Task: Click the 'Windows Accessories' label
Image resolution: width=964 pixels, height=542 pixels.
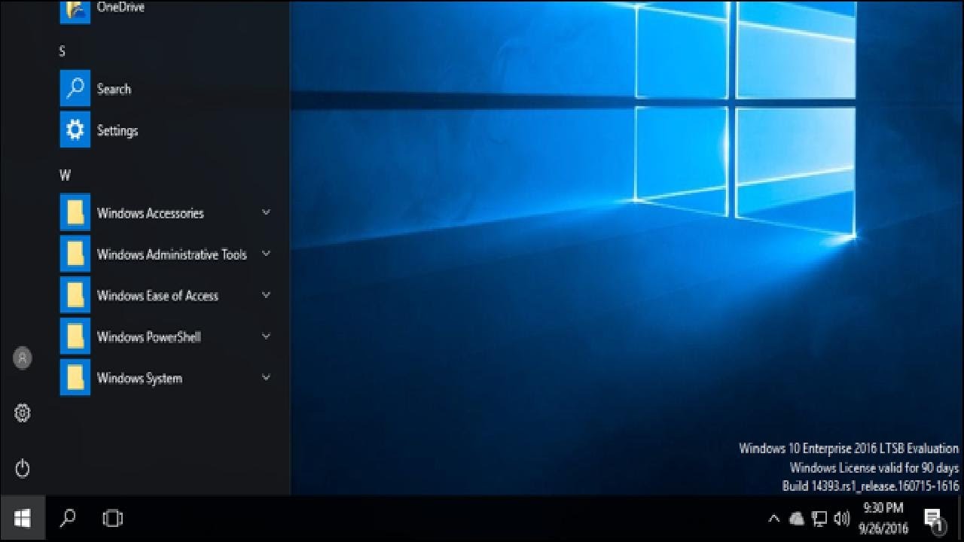Action: point(151,213)
